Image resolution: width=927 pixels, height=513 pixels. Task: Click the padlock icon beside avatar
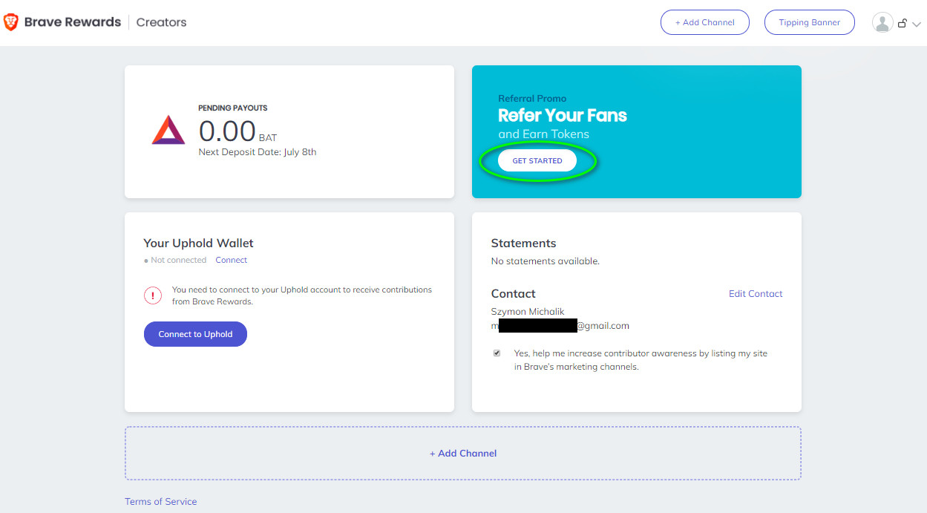click(903, 23)
